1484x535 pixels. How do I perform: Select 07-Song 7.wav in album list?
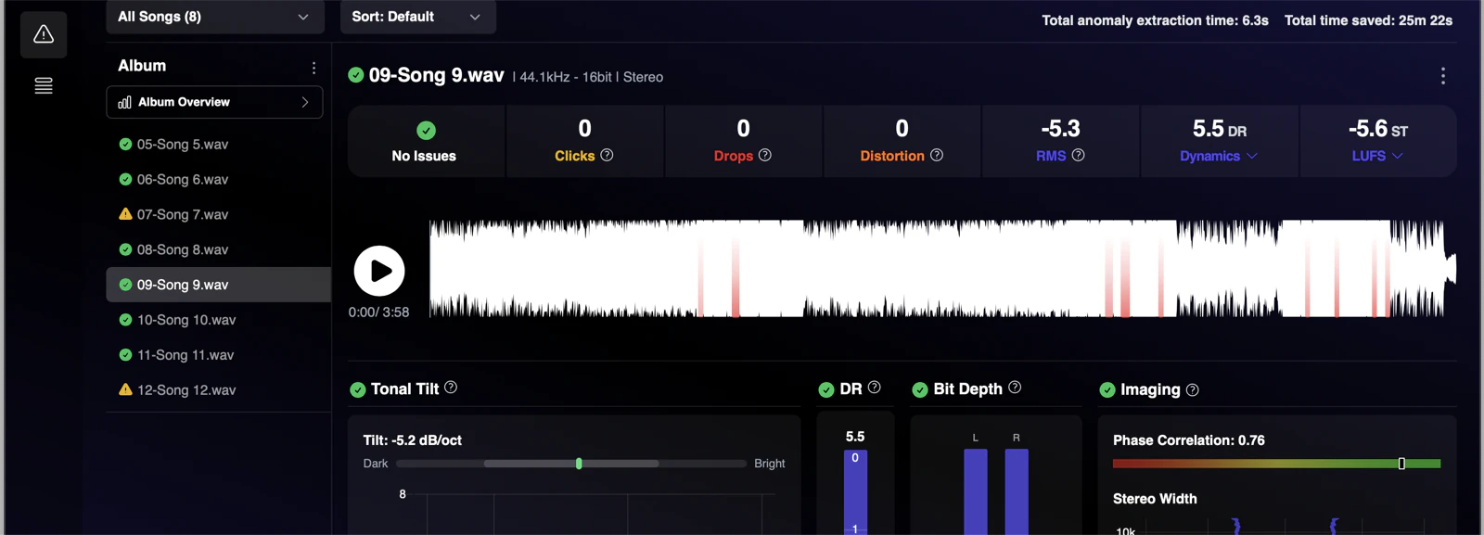click(x=219, y=215)
